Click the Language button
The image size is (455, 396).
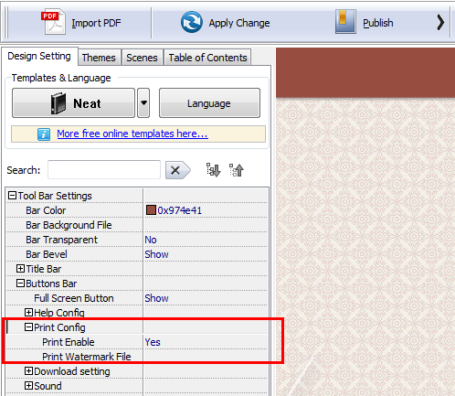(x=209, y=103)
